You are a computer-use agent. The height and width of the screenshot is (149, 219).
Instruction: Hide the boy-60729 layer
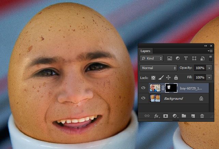143,88
